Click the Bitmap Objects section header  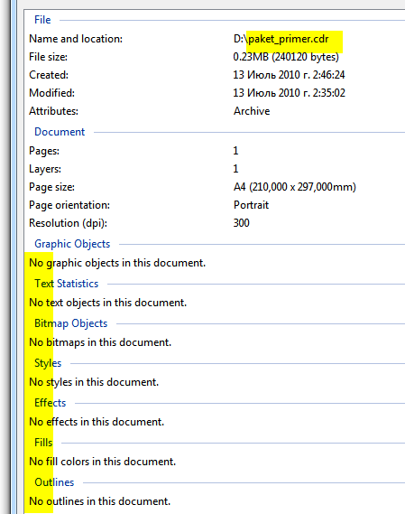(71, 323)
